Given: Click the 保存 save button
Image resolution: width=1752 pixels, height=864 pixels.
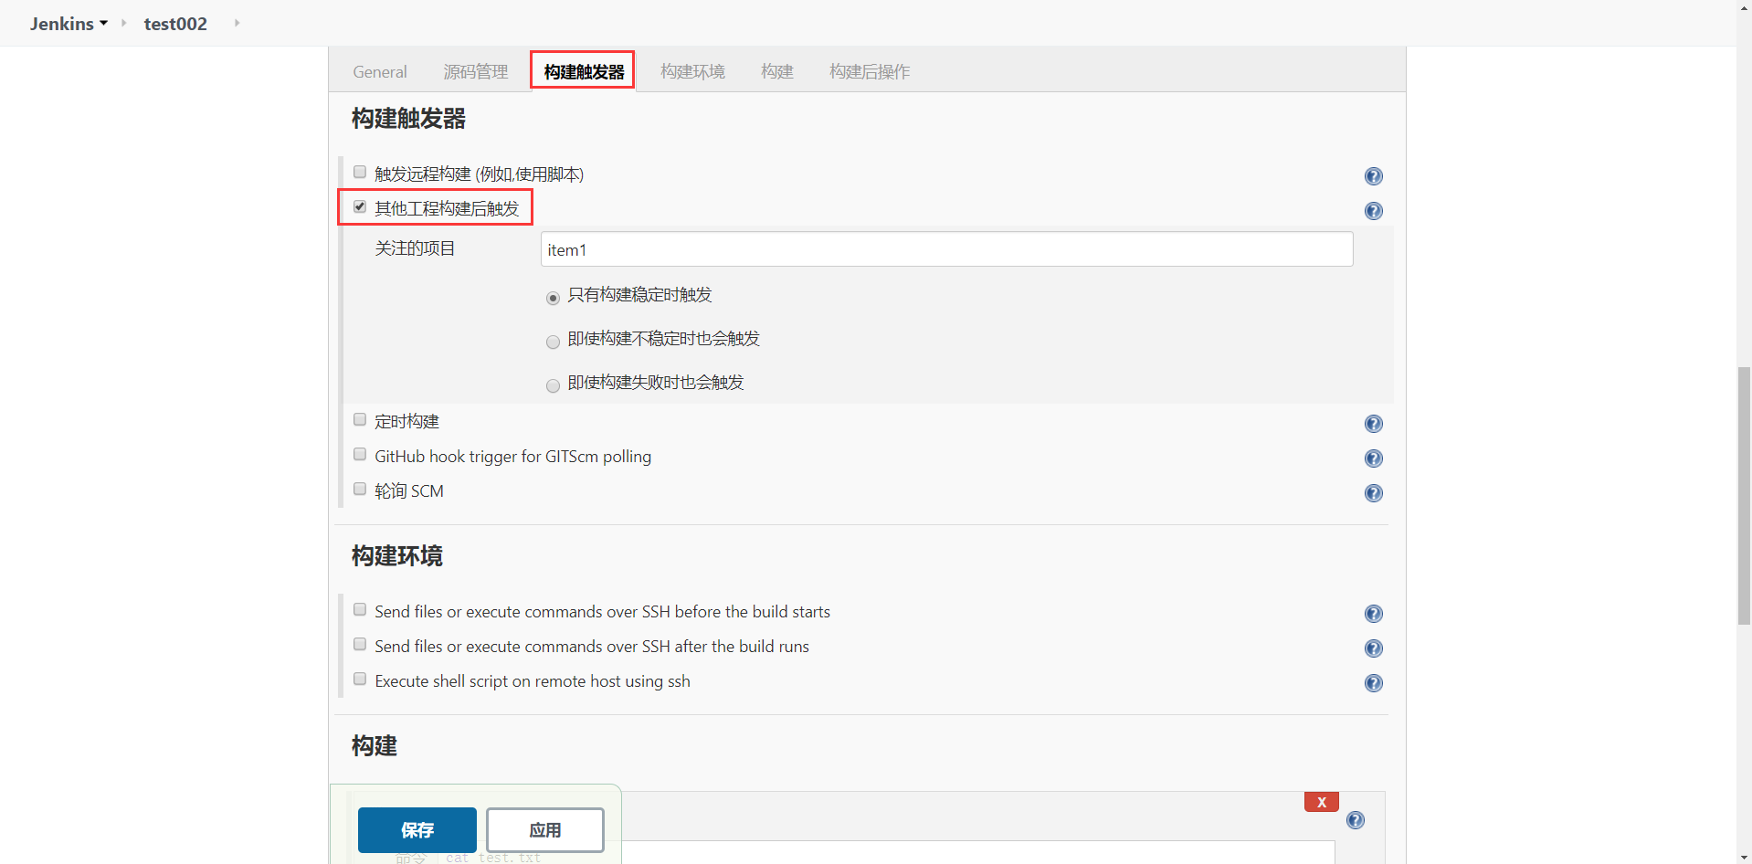Looking at the screenshot, I should [x=417, y=829].
